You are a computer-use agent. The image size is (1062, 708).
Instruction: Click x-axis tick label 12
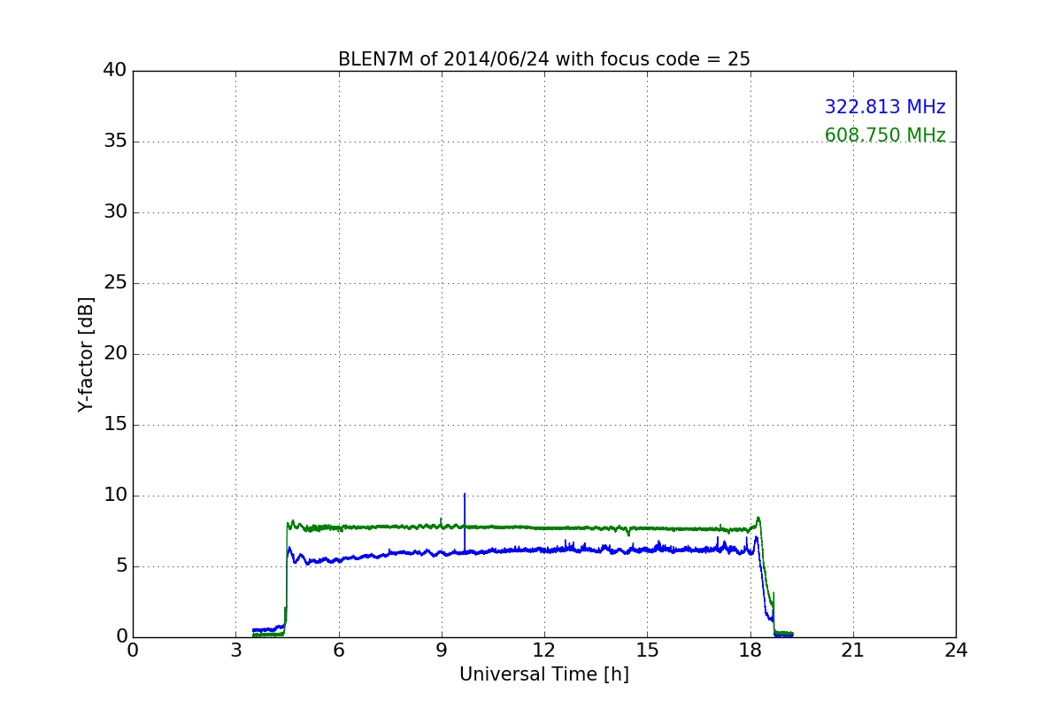click(544, 650)
